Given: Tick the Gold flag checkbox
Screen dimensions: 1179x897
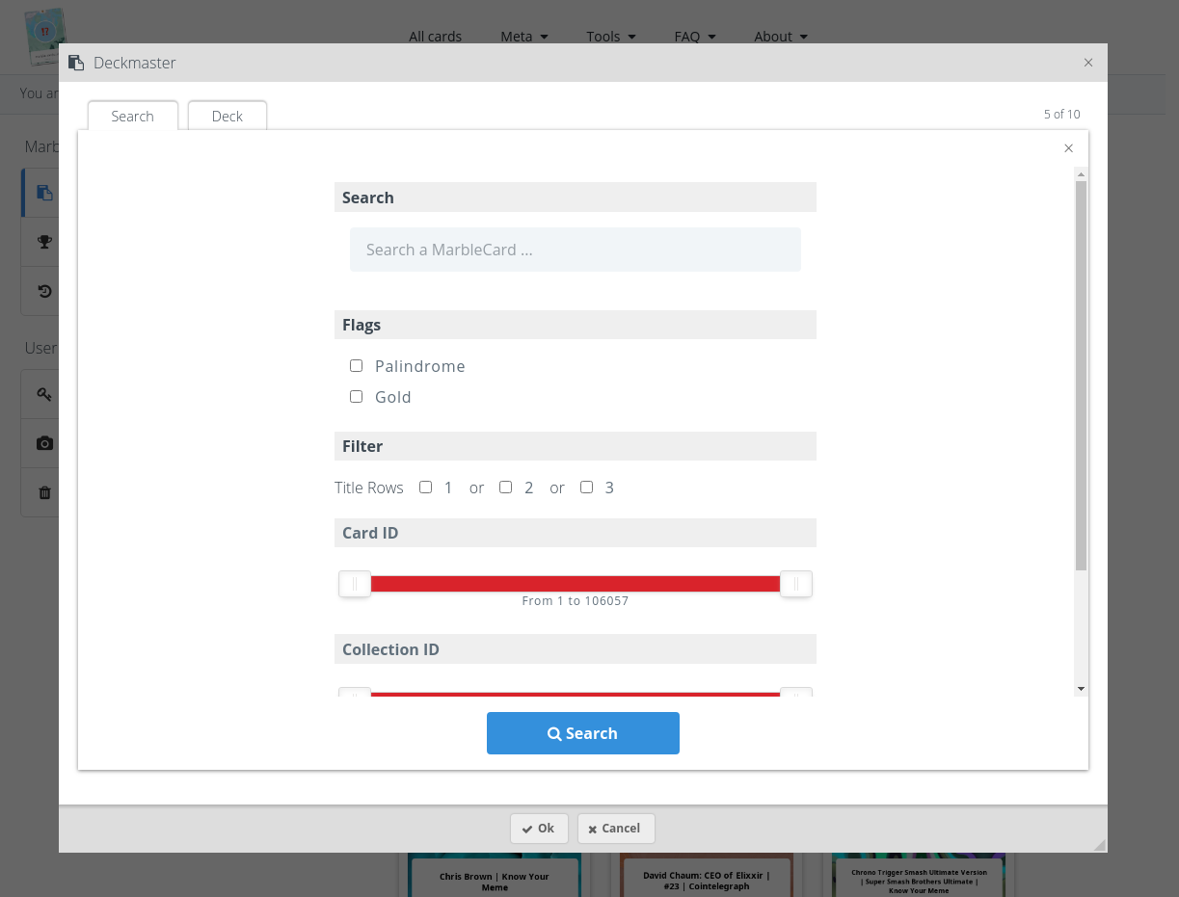Looking at the screenshot, I should pos(357,397).
